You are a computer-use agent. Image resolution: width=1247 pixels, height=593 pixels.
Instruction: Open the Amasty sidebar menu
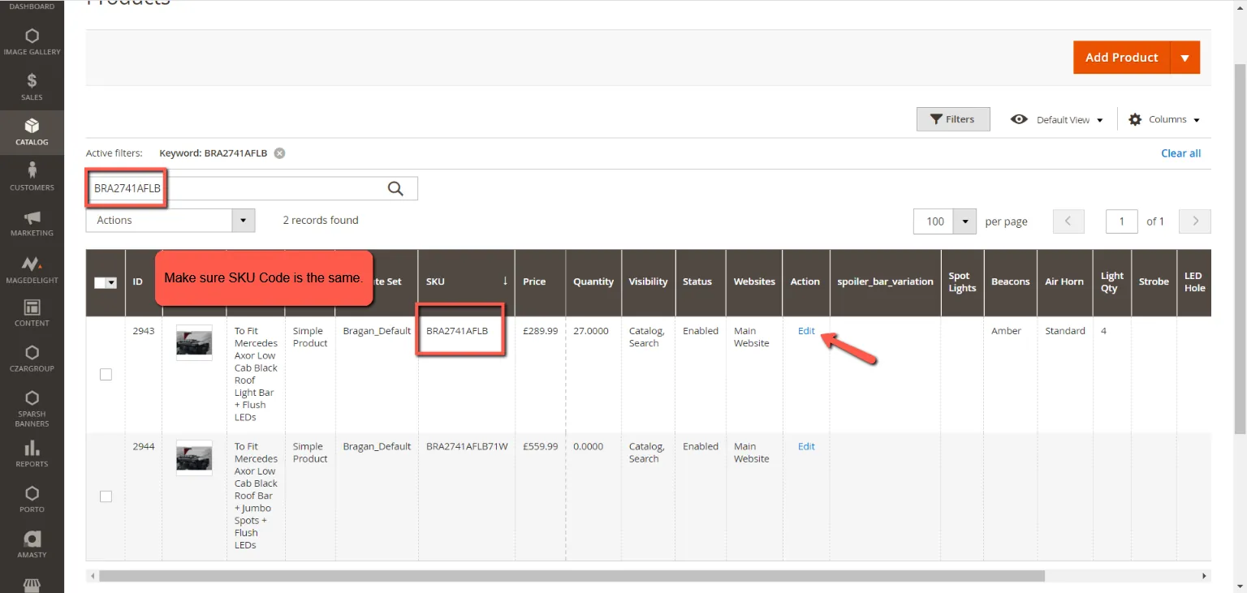(32, 545)
